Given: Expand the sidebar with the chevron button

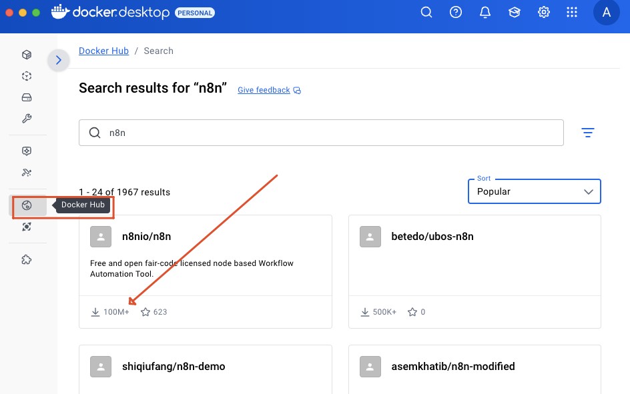Looking at the screenshot, I should point(59,60).
